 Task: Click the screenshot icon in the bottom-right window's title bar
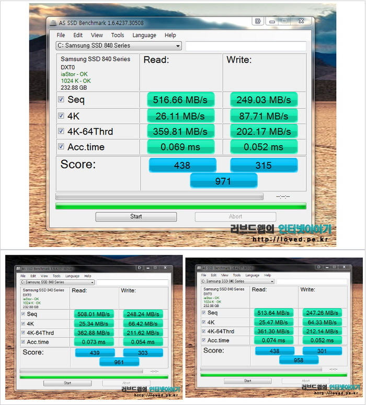coord(319,267)
